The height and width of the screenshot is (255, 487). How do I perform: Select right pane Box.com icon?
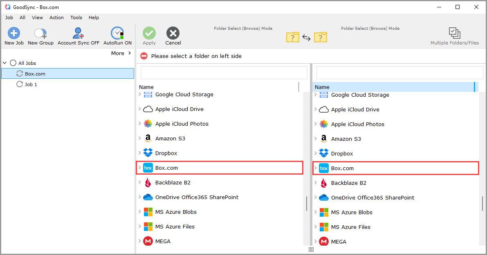323,168
